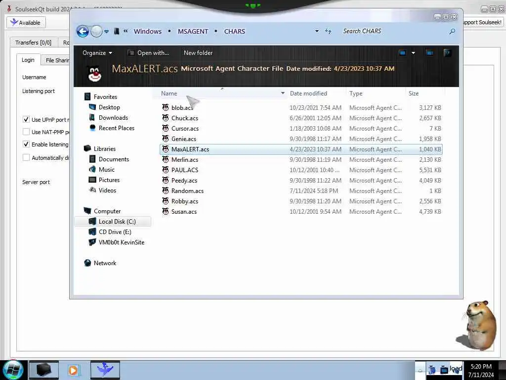Select Windows in the address breadcrumb
Screen dimensions: 506x380
click(147, 31)
